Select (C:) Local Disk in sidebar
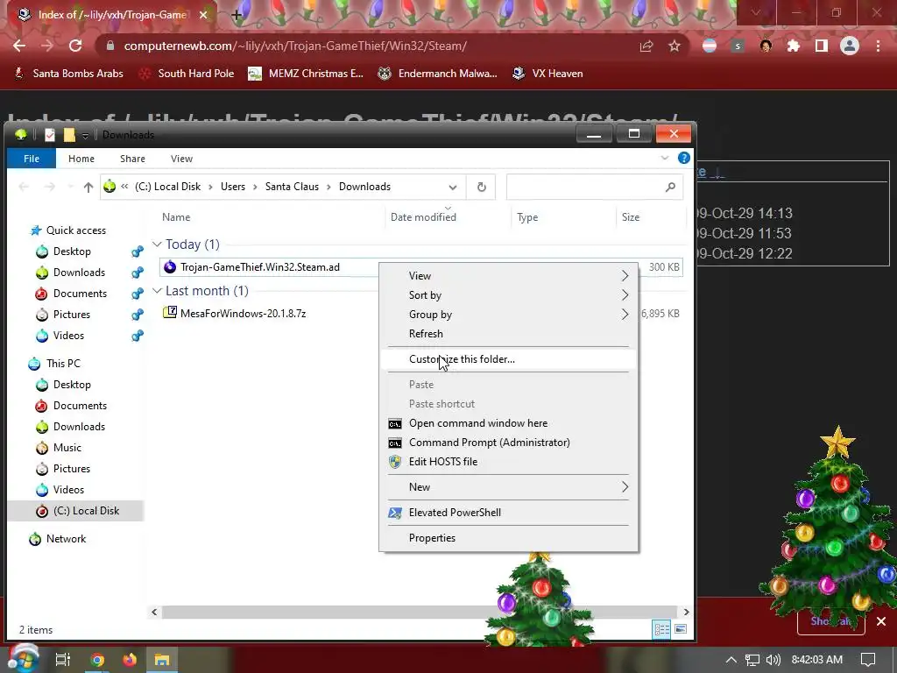The image size is (897, 673). tap(86, 511)
